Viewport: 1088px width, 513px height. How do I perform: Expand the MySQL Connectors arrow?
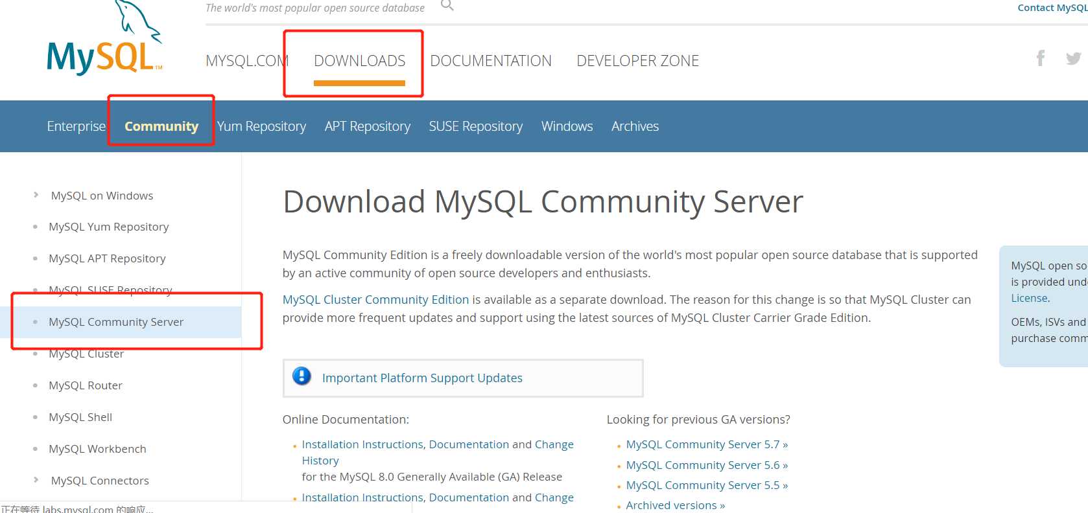click(36, 480)
